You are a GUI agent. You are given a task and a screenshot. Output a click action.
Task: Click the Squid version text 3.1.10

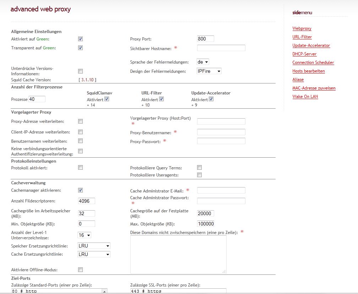[x=87, y=80]
